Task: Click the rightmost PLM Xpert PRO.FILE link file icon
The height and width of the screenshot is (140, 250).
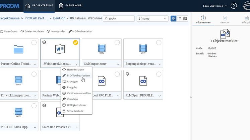Action: pyautogui.click(x=143, y=81)
